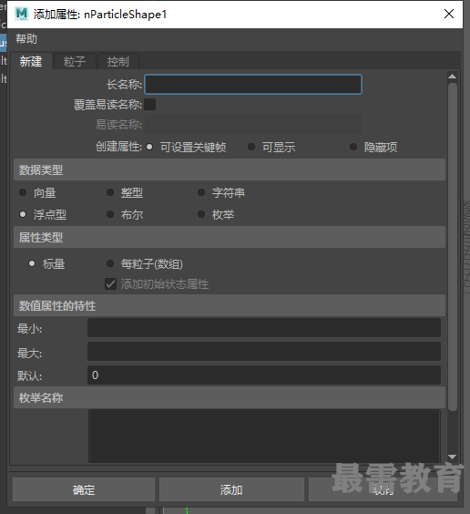The height and width of the screenshot is (514, 470).
Task: Confirm with the 确定 button
Action: 84,489
